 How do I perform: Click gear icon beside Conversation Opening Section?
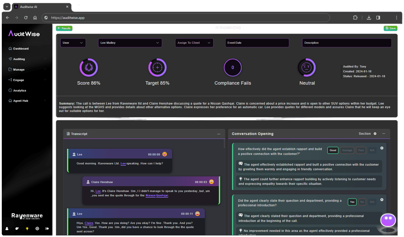point(375,134)
